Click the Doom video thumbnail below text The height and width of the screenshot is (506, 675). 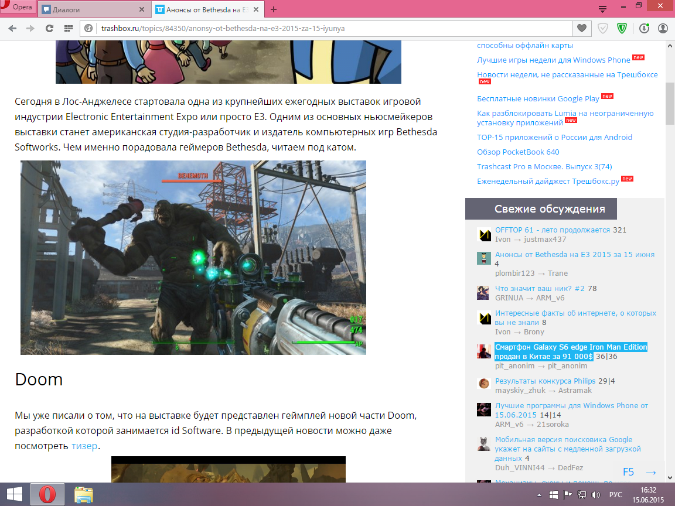[x=228, y=470]
